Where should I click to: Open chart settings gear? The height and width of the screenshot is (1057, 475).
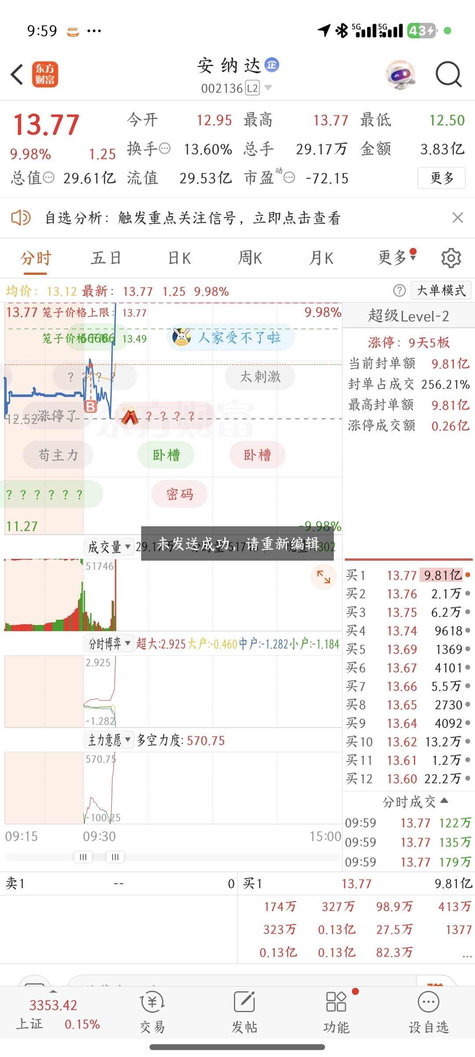pos(451,258)
